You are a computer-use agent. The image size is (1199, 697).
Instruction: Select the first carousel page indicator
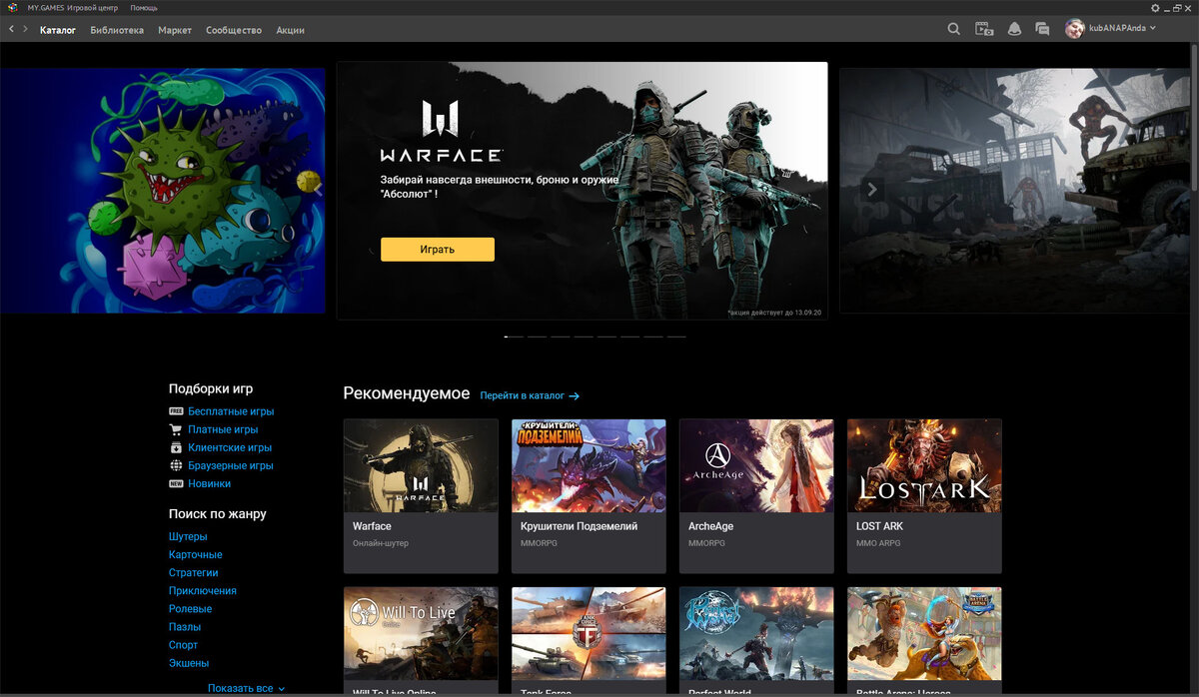(x=514, y=337)
